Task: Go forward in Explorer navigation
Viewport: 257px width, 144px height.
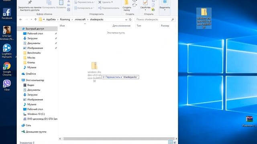Action: point(27,20)
